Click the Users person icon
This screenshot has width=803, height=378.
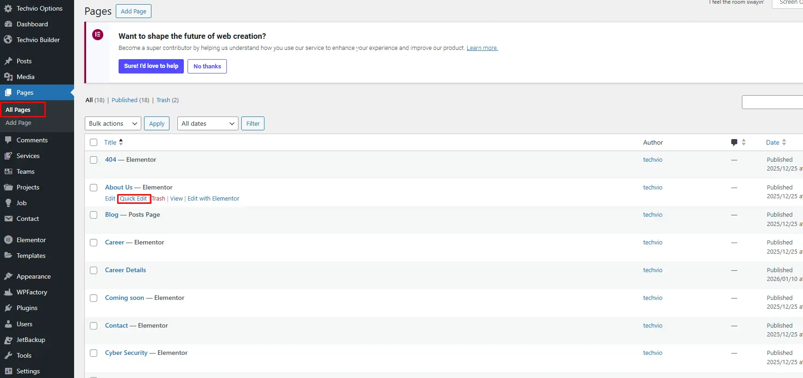click(x=8, y=324)
